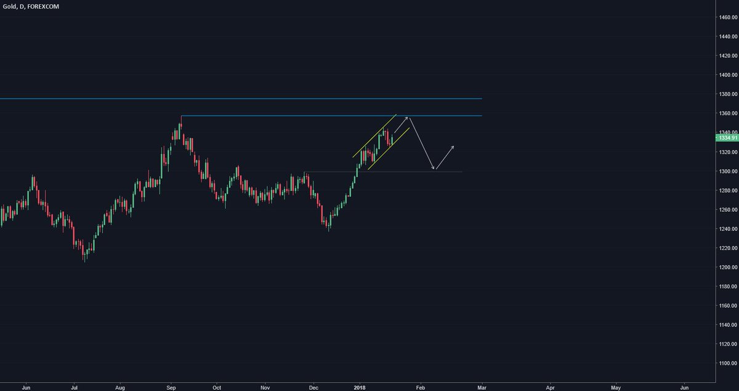Click the 1180.00 price axis label
This screenshot has height=391, width=739.
click(727, 286)
